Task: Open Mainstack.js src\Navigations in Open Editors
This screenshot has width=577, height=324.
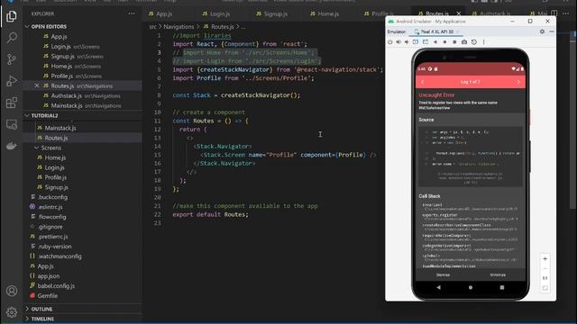Action: pyautogui.click(x=82, y=106)
